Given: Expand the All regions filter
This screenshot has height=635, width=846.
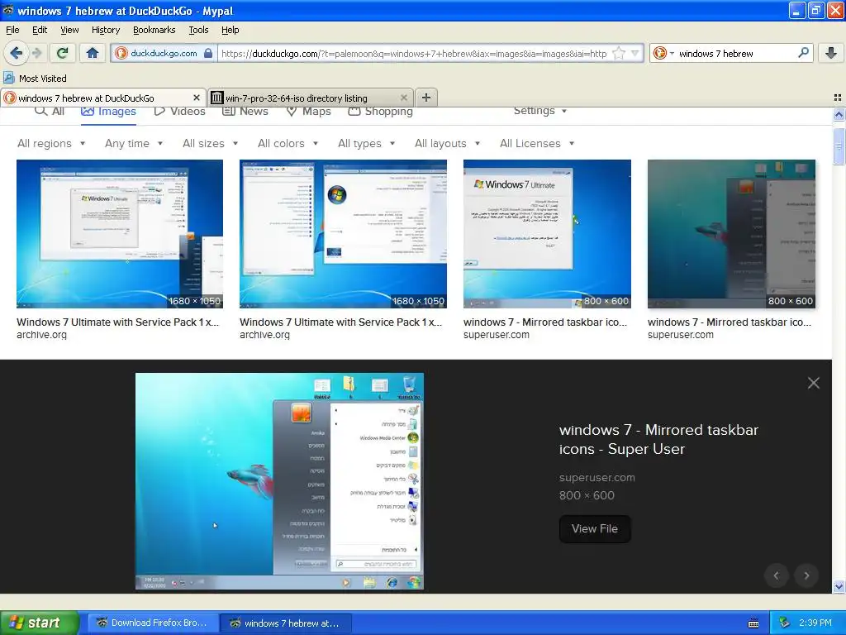Looking at the screenshot, I should coord(50,144).
